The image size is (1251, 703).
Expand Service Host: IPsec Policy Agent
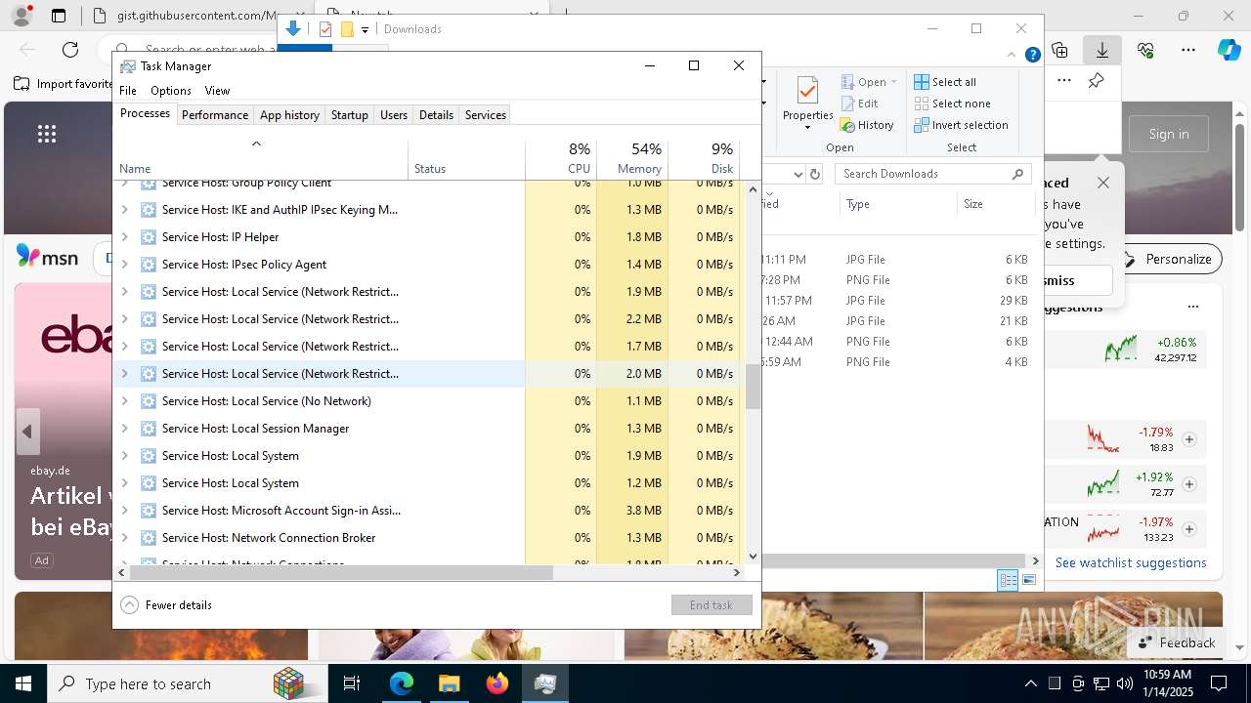pyautogui.click(x=124, y=265)
